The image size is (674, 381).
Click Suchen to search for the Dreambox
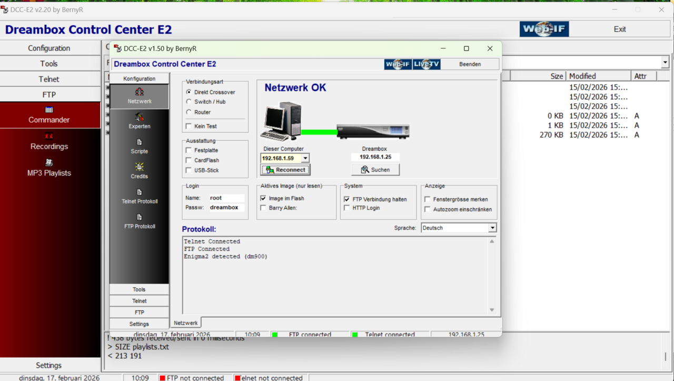(375, 169)
